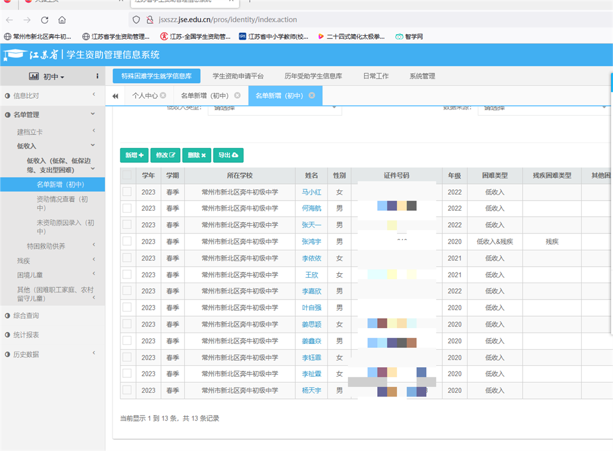Check the row for 李嘉欣
Image resolution: width=613 pixels, height=451 pixels.
tap(127, 290)
